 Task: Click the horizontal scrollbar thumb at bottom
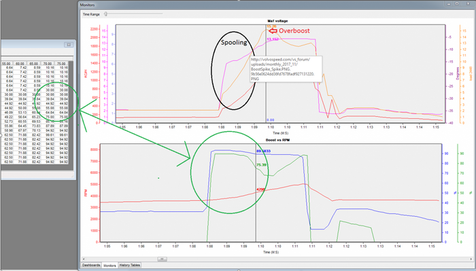click(162, 259)
